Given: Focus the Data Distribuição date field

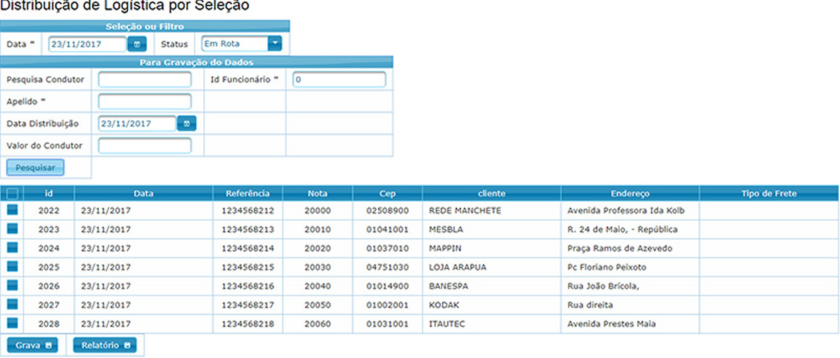Looking at the screenshot, I should [x=137, y=124].
